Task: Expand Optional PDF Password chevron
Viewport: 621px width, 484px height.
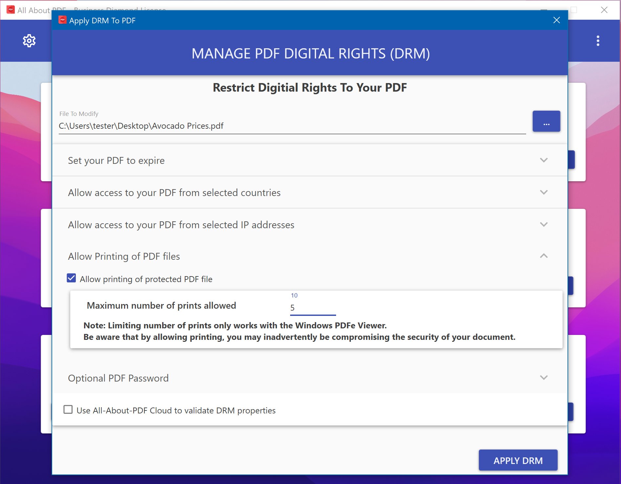Action: (544, 378)
